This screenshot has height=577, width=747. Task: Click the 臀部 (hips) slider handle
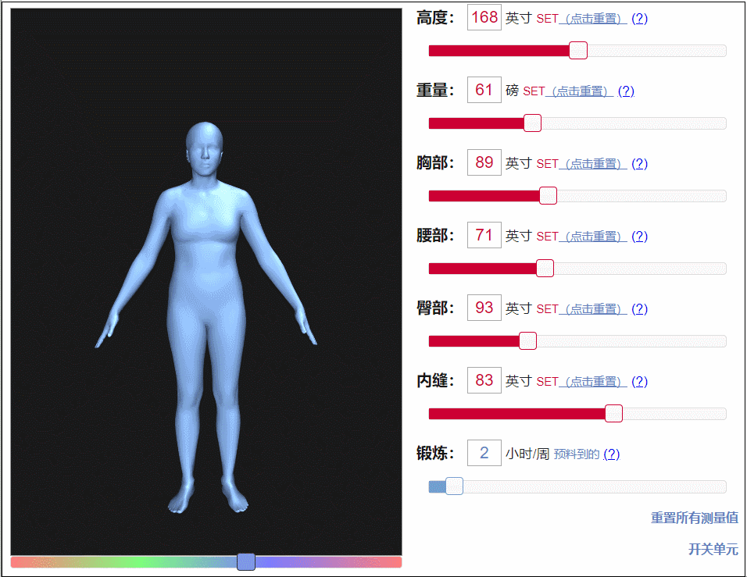coord(527,340)
